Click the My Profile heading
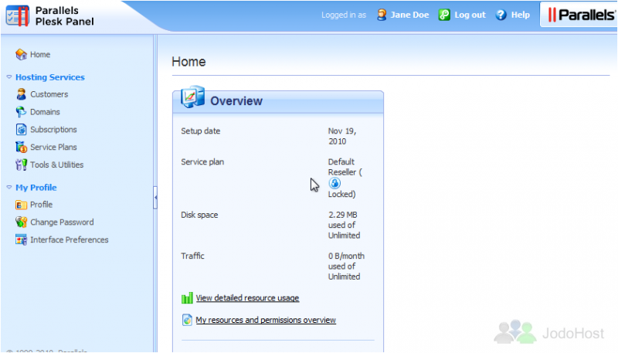 pyautogui.click(x=36, y=188)
